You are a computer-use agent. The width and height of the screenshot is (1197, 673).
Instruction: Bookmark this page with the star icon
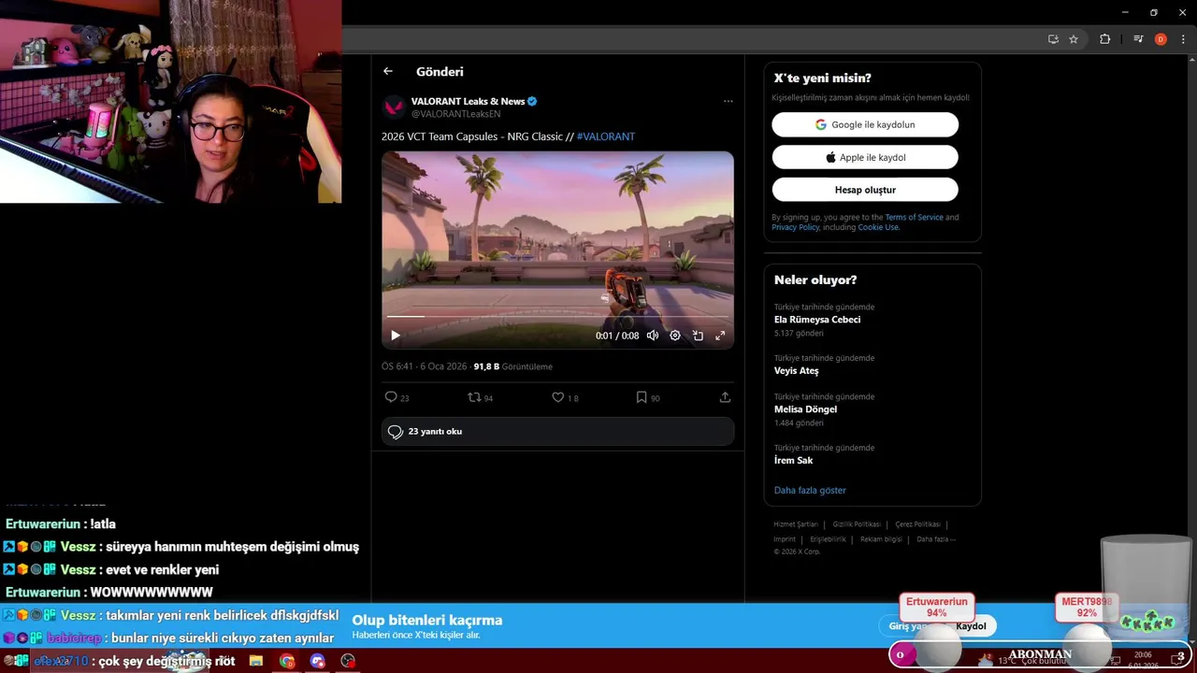(1074, 39)
